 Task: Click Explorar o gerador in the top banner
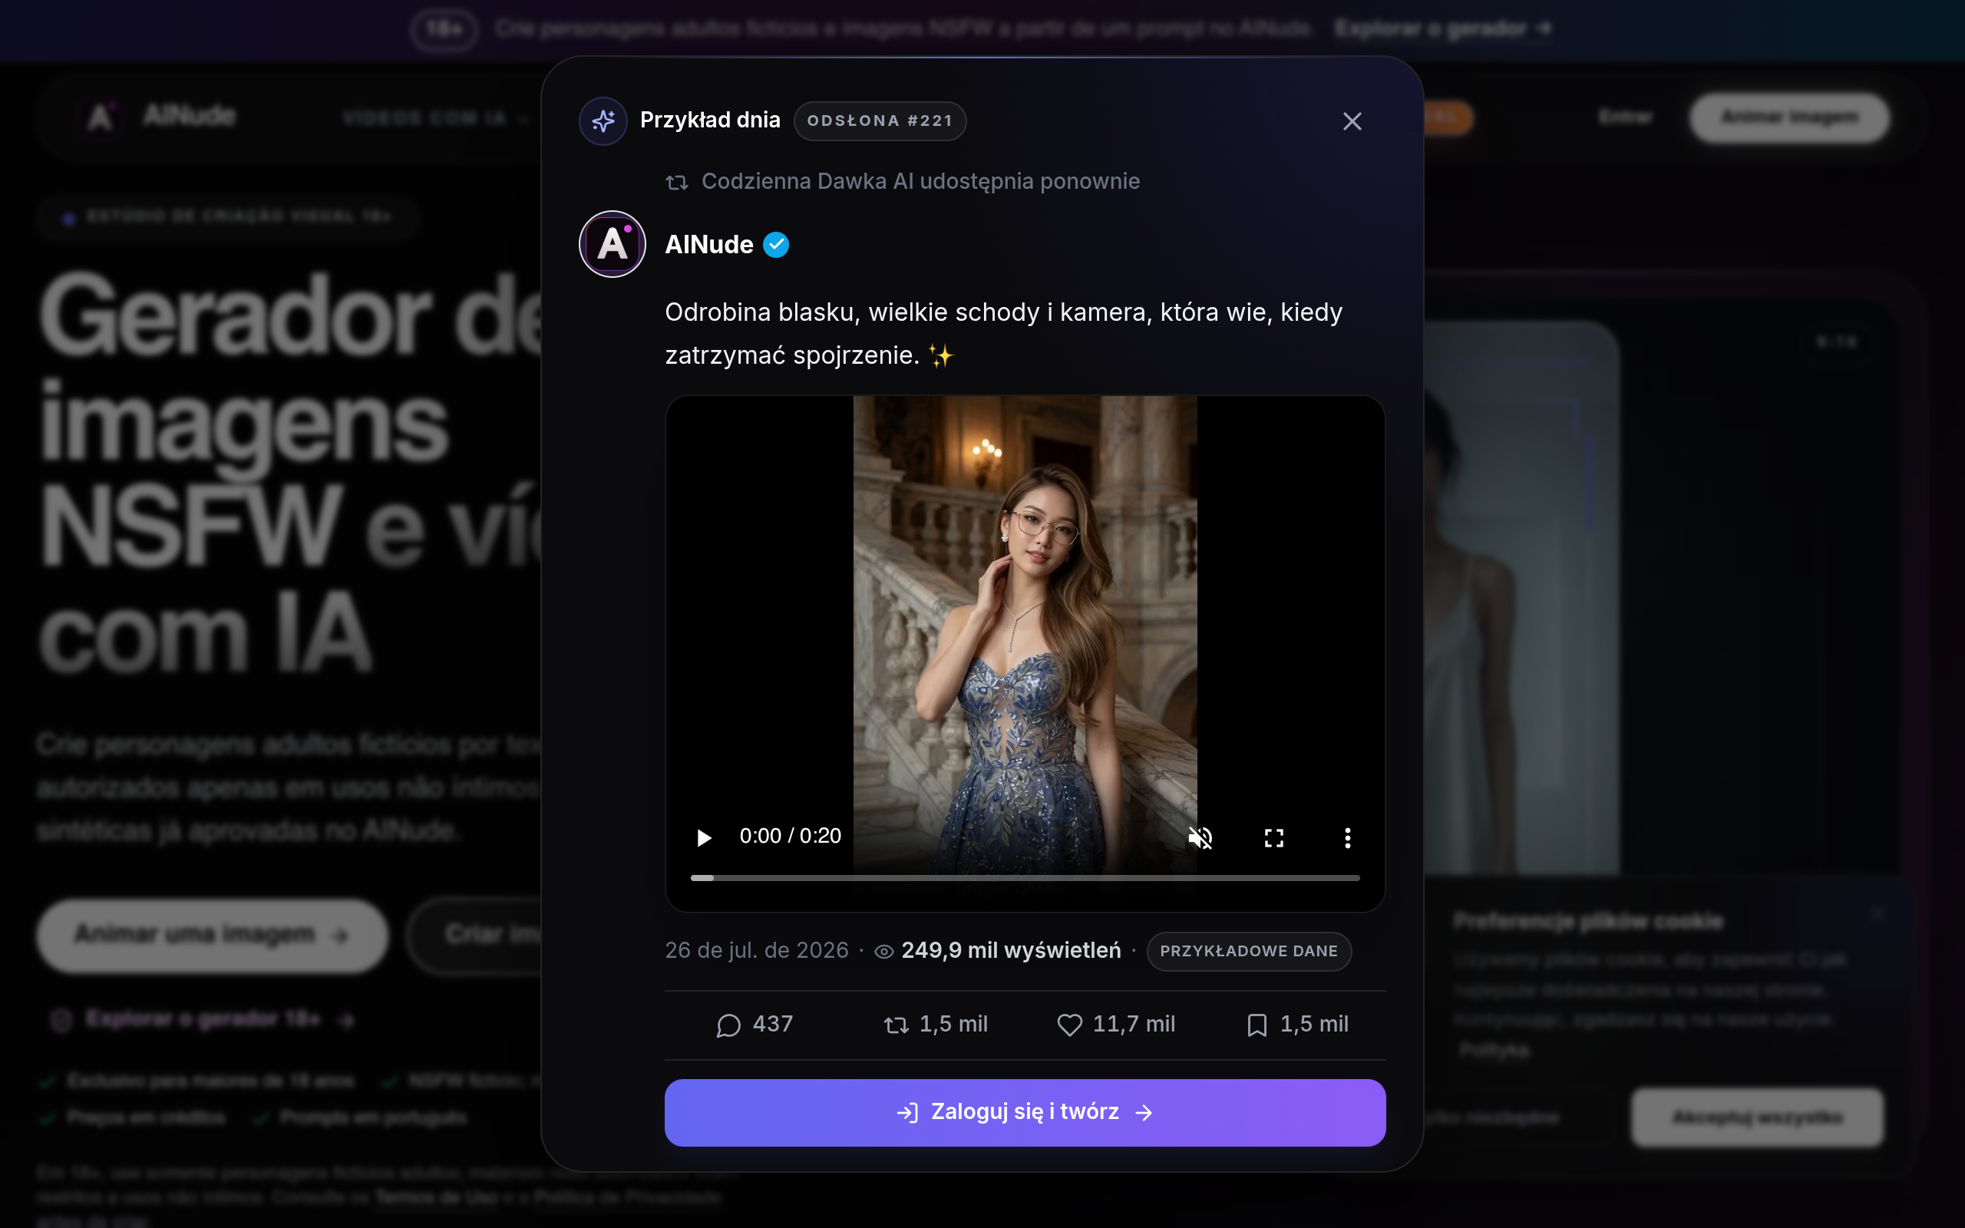coord(1444,28)
